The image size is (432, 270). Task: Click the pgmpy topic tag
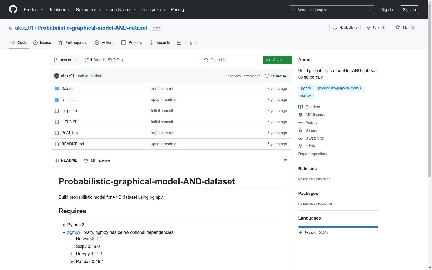pyautogui.click(x=306, y=96)
